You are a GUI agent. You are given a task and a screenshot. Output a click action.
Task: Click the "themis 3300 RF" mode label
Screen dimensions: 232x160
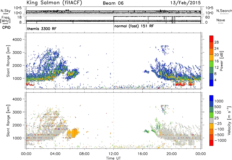coord(42,29)
